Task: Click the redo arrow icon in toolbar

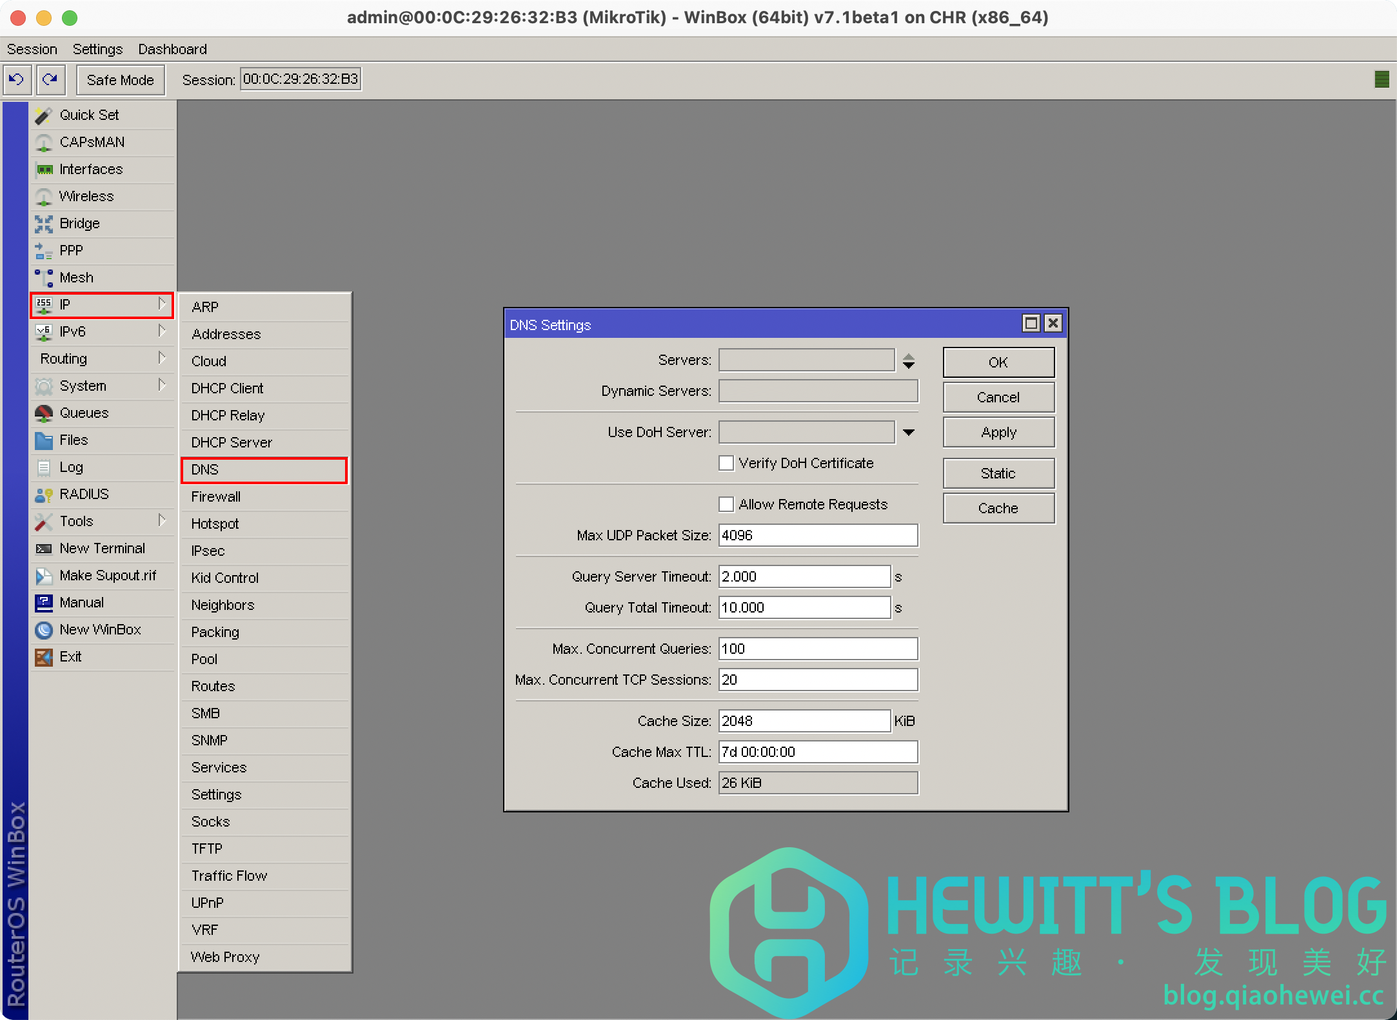Action: point(50,79)
